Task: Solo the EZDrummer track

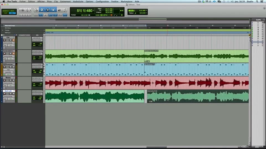Action: click(x=10, y=67)
